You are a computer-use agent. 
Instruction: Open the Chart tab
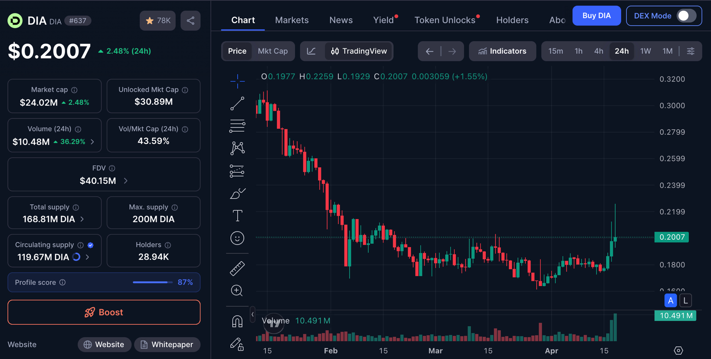tap(243, 20)
